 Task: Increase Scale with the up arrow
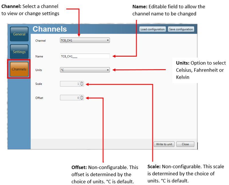(x=82, y=83)
